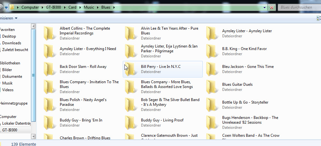The height and width of the screenshot is (146, 321).
Task: Go to Card in the breadcrumb path
Action: [72, 7]
